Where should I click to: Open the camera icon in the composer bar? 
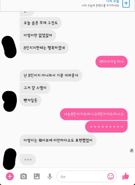[24, 176]
